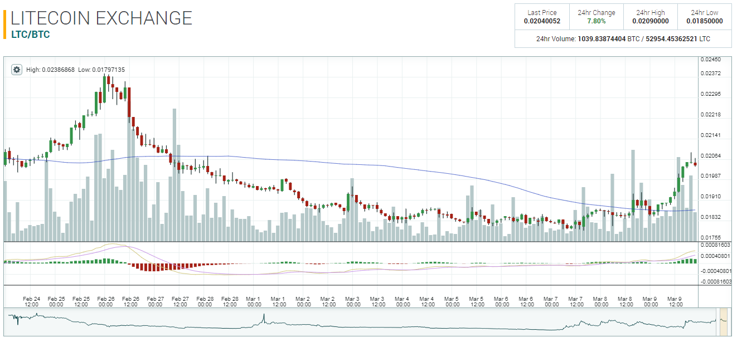
Task: Click the 0.02295 price axis label
Action: (x=710, y=94)
